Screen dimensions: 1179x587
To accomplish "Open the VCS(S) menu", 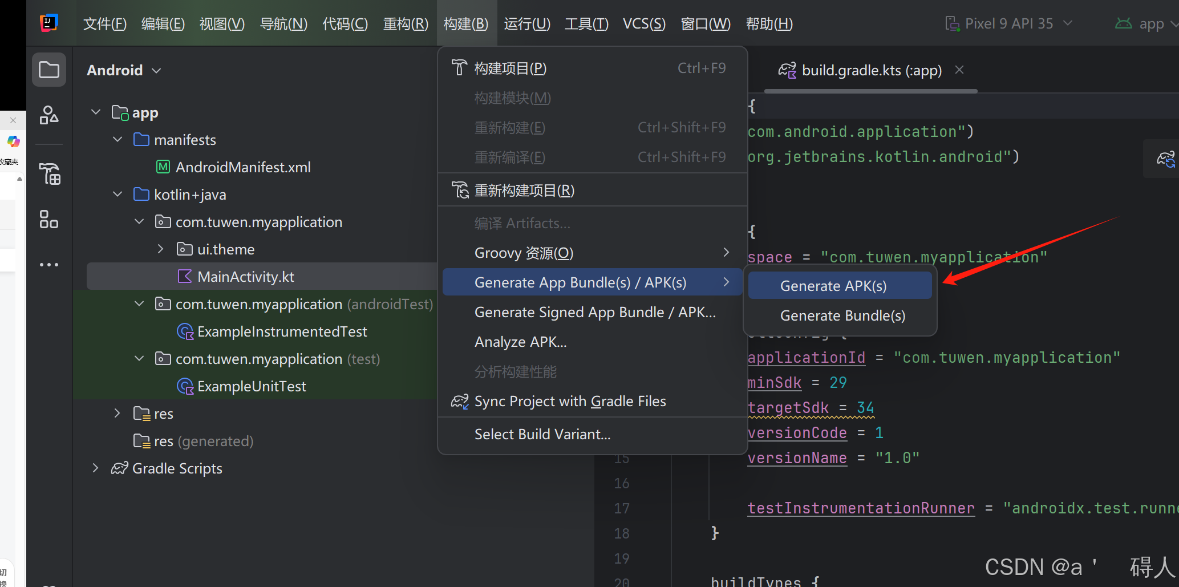I will tap(644, 23).
